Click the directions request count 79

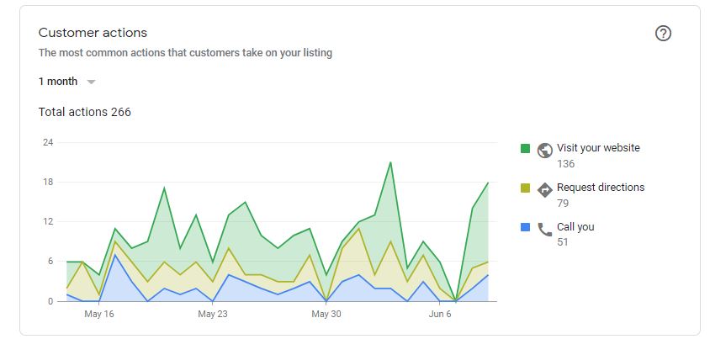point(563,204)
